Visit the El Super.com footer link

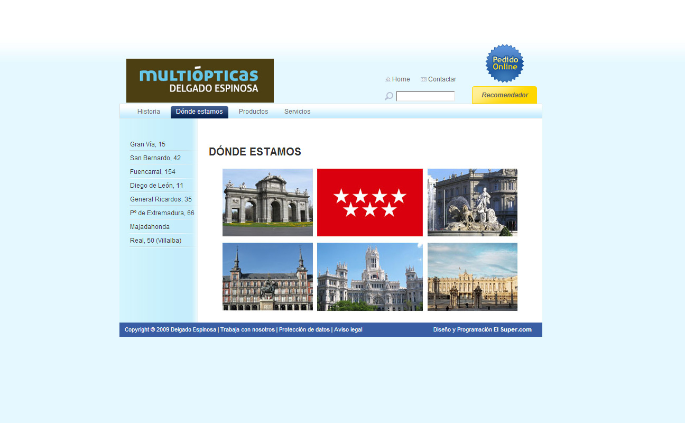[515, 330]
